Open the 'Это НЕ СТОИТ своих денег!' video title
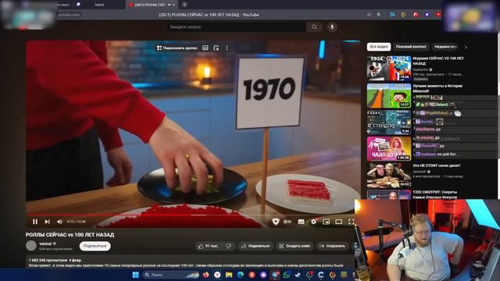 (x=436, y=165)
